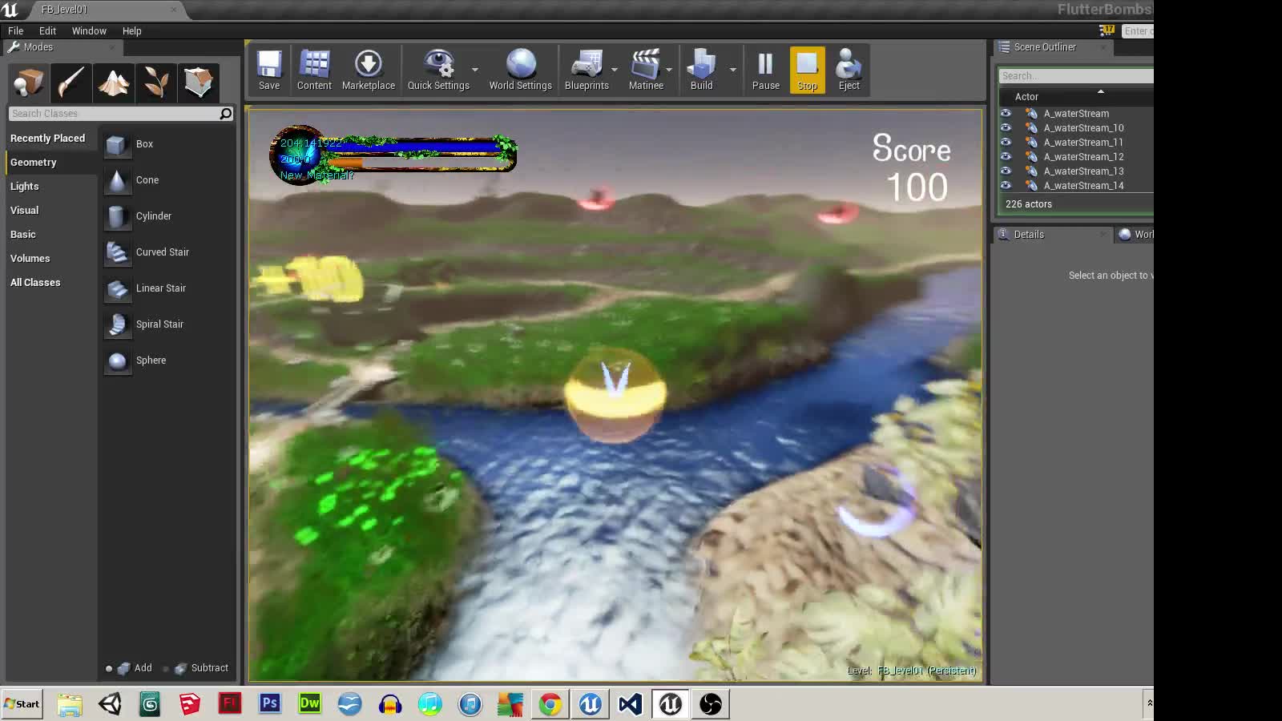Open the Build options dropdown arrow
This screenshot has width=1282, height=721.
click(x=732, y=70)
